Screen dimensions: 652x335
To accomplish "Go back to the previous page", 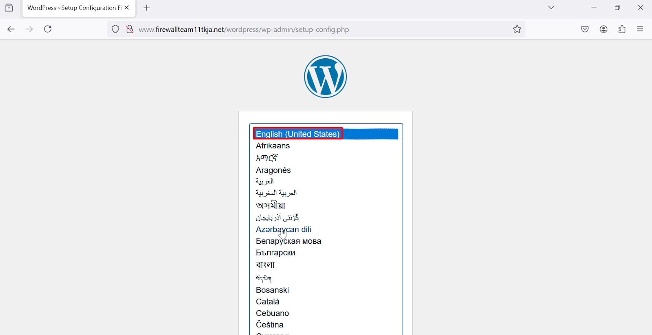I will [11, 29].
